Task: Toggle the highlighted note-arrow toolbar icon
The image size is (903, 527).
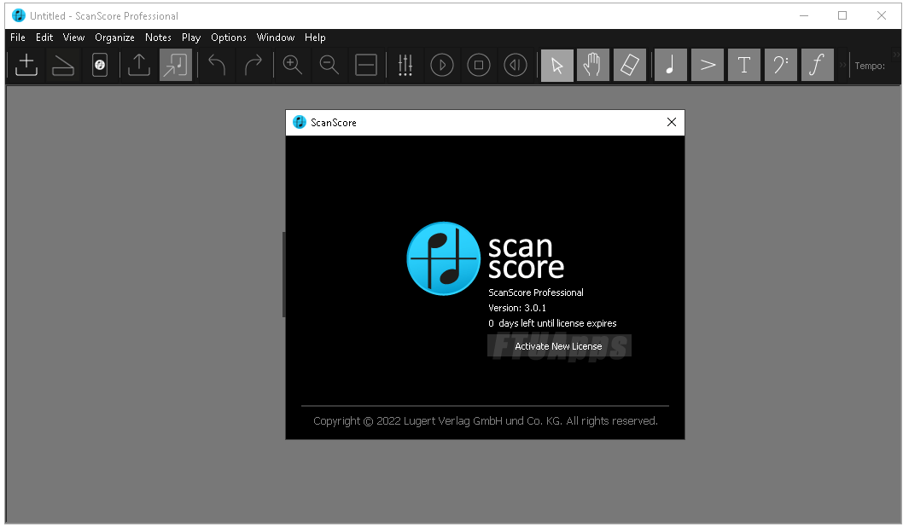Action: tap(176, 65)
